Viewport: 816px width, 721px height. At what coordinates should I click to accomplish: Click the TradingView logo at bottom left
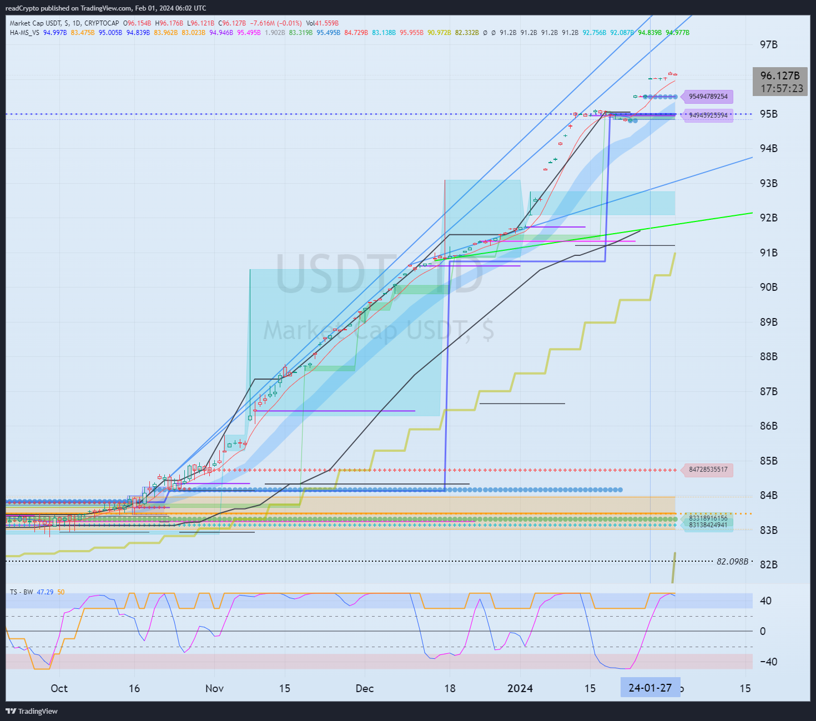[x=32, y=711]
